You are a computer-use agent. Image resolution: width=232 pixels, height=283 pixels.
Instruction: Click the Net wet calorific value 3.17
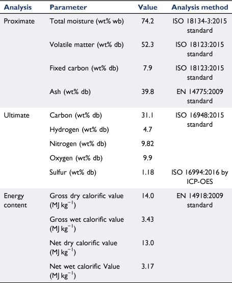[x=147, y=266]
